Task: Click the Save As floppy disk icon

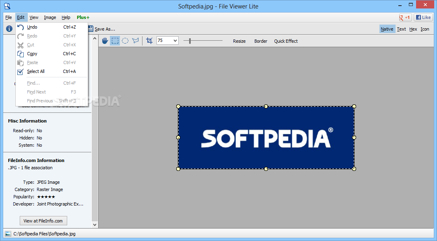Action: coord(90,29)
